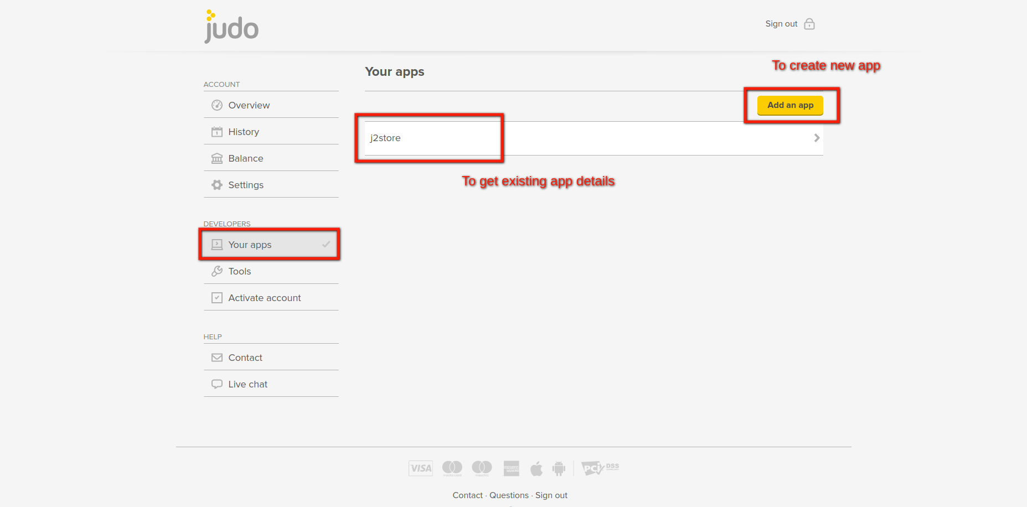This screenshot has width=1027, height=507.
Task: Open the Balance menu item
Action: click(271, 158)
